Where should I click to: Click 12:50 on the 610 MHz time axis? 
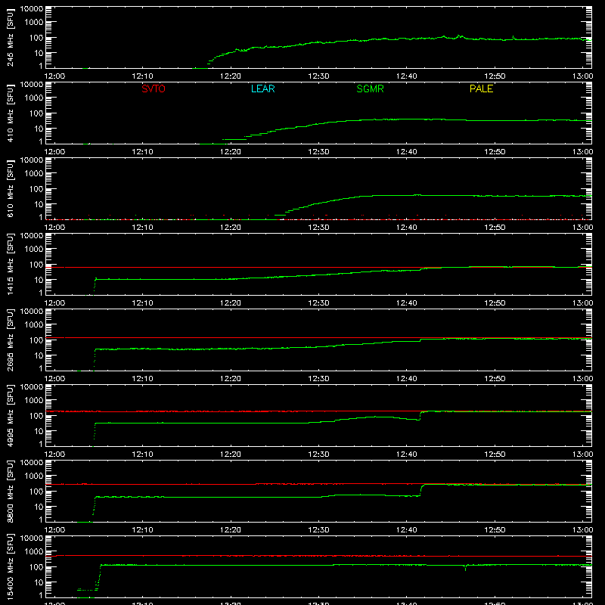coord(495,228)
